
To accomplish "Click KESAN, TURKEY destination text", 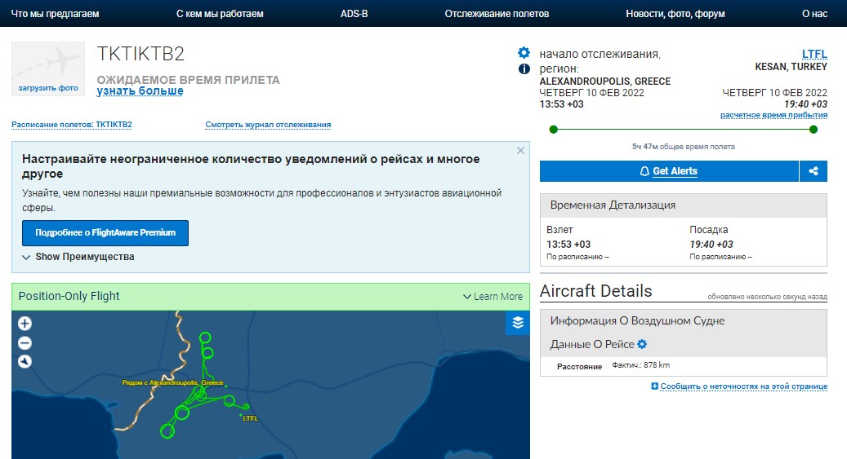I will [x=791, y=67].
